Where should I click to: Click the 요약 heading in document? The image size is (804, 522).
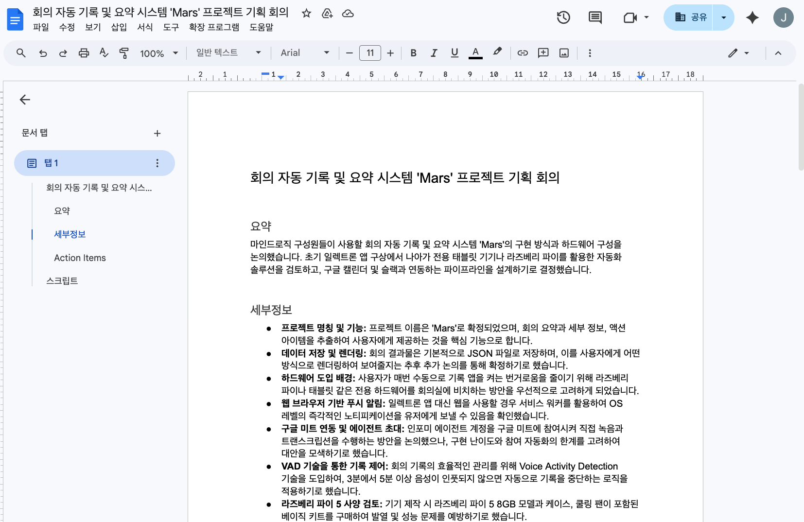coord(261,226)
